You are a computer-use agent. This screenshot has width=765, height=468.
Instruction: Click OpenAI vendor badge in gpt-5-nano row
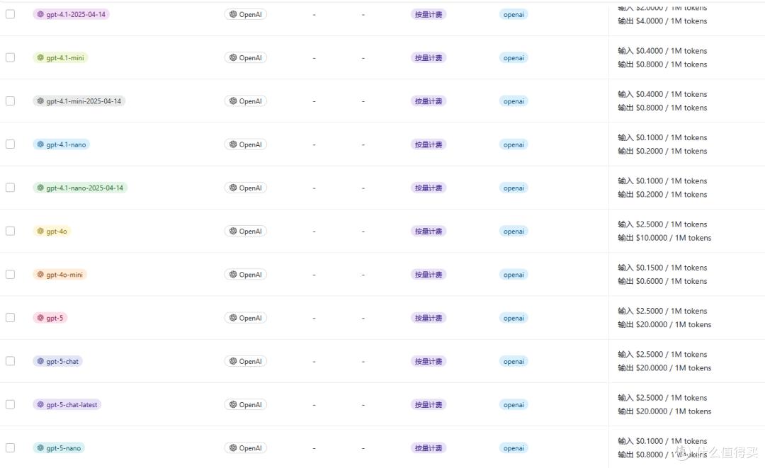coord(245,448)
